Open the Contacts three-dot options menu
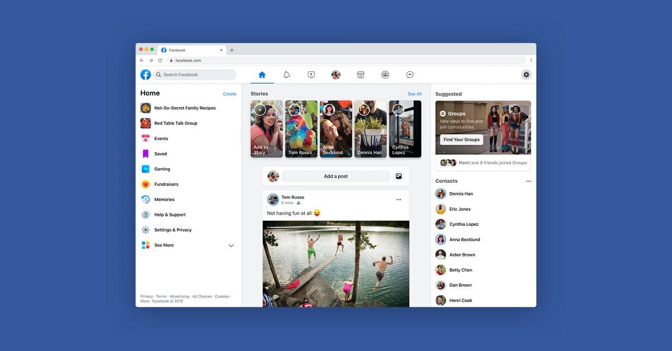 coord(528,181)
